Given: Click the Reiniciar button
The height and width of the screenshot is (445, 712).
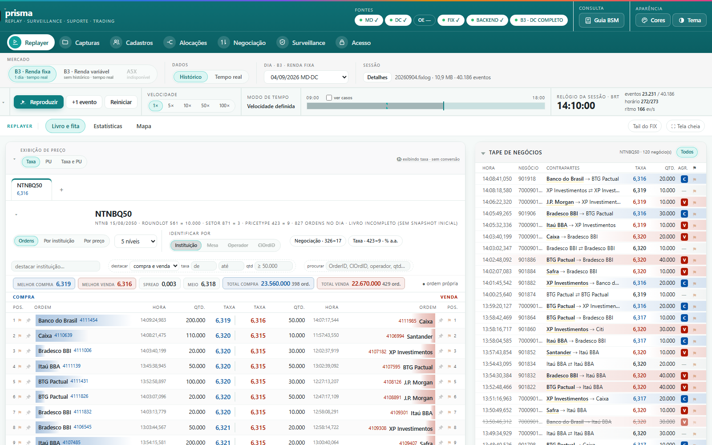Looking at the screenshot, I should [121, 102].
